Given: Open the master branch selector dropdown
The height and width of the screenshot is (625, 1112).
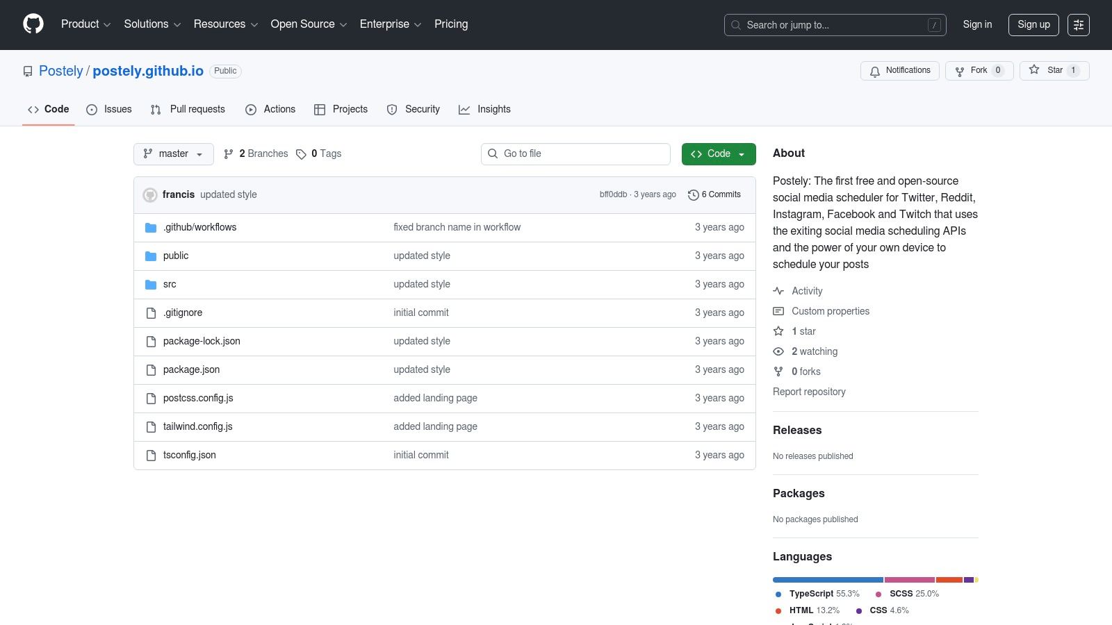Looking at the screenshot, I should pos(174,154).
